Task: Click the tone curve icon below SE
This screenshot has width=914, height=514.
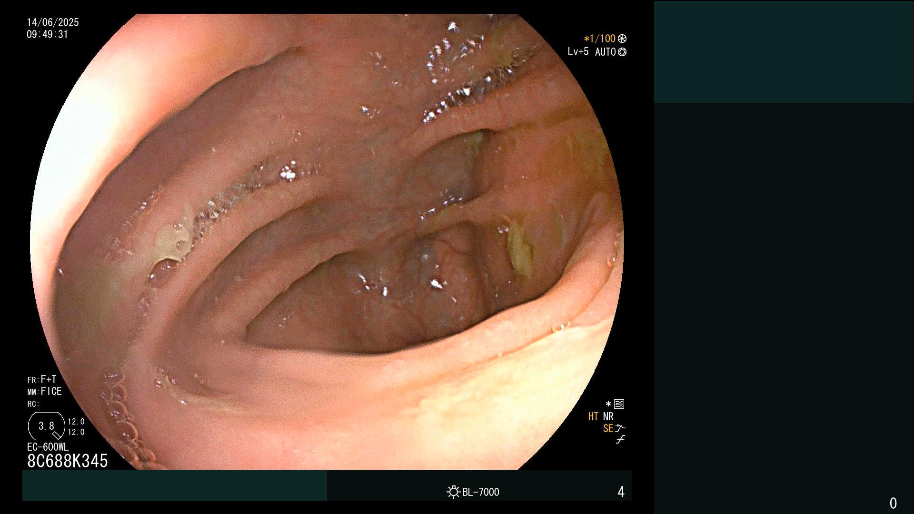Action: coord(620,440)
